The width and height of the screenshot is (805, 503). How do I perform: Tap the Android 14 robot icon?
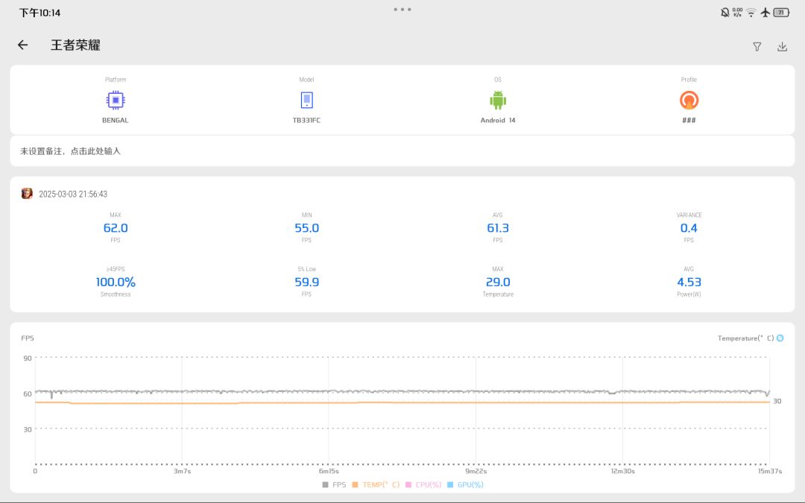497,100
